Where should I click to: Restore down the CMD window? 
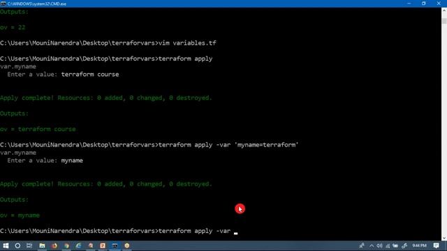click(x=424, y=3)
